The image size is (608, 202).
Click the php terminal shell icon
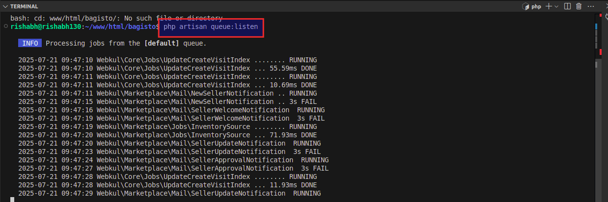tap(525, 6)
